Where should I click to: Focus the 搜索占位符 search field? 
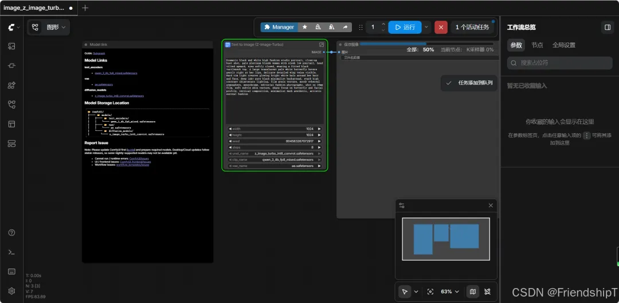560,63
